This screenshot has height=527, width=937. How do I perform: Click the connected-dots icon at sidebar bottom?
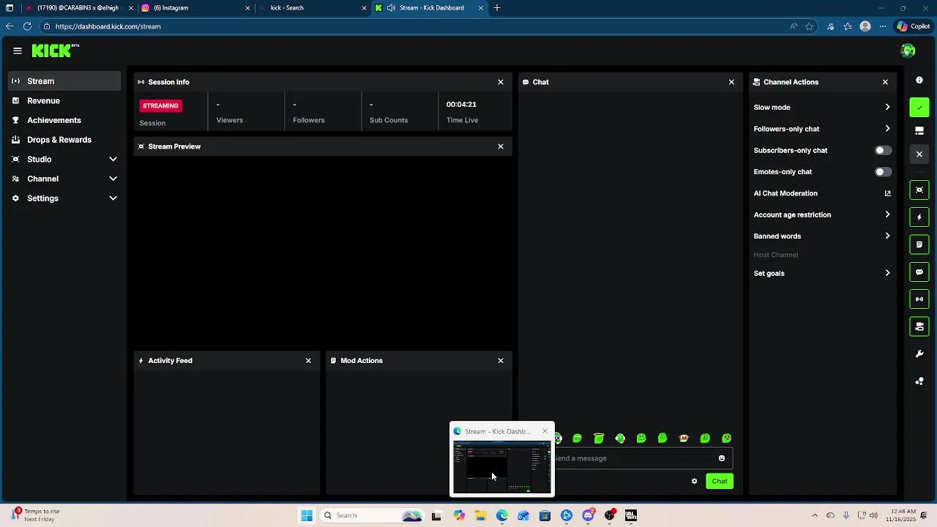click(x=919, y=381)
